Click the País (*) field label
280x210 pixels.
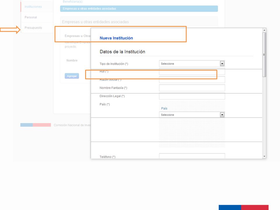click(105, 104)
